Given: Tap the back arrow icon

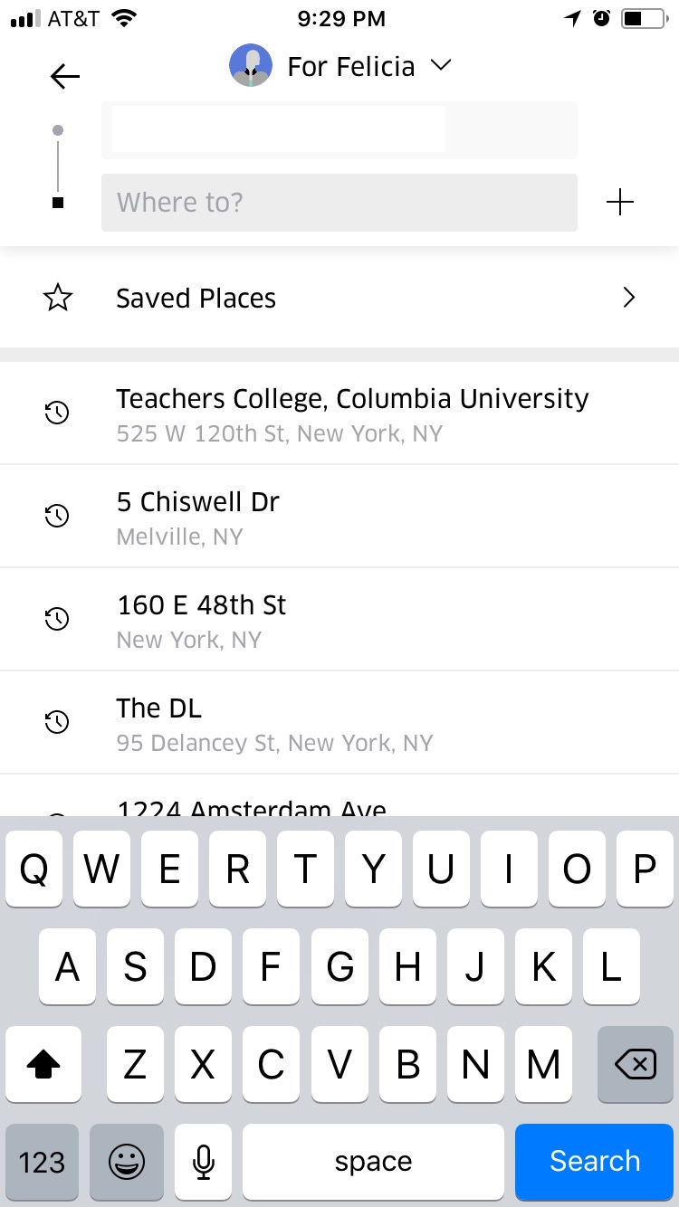Looking at the screenshot, I should [65, 77].
